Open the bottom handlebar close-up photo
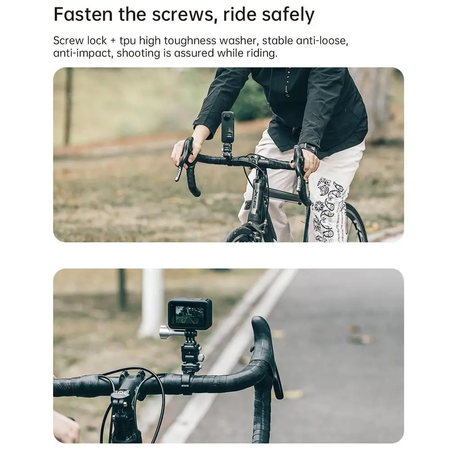Screen dimensions: 450x450 tap(229, 356)
